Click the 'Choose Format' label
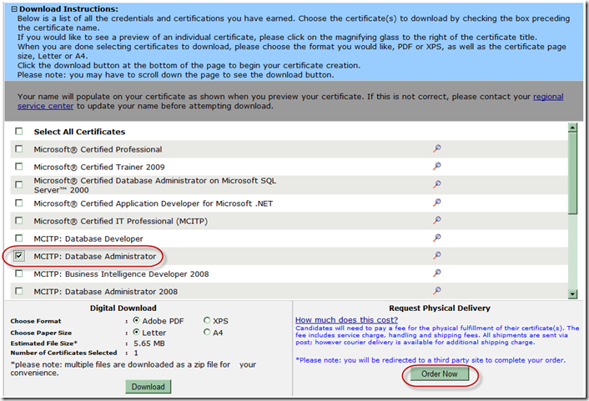Image resolution: width=589 pixels, height=401 pixels. tap(36, 321)
